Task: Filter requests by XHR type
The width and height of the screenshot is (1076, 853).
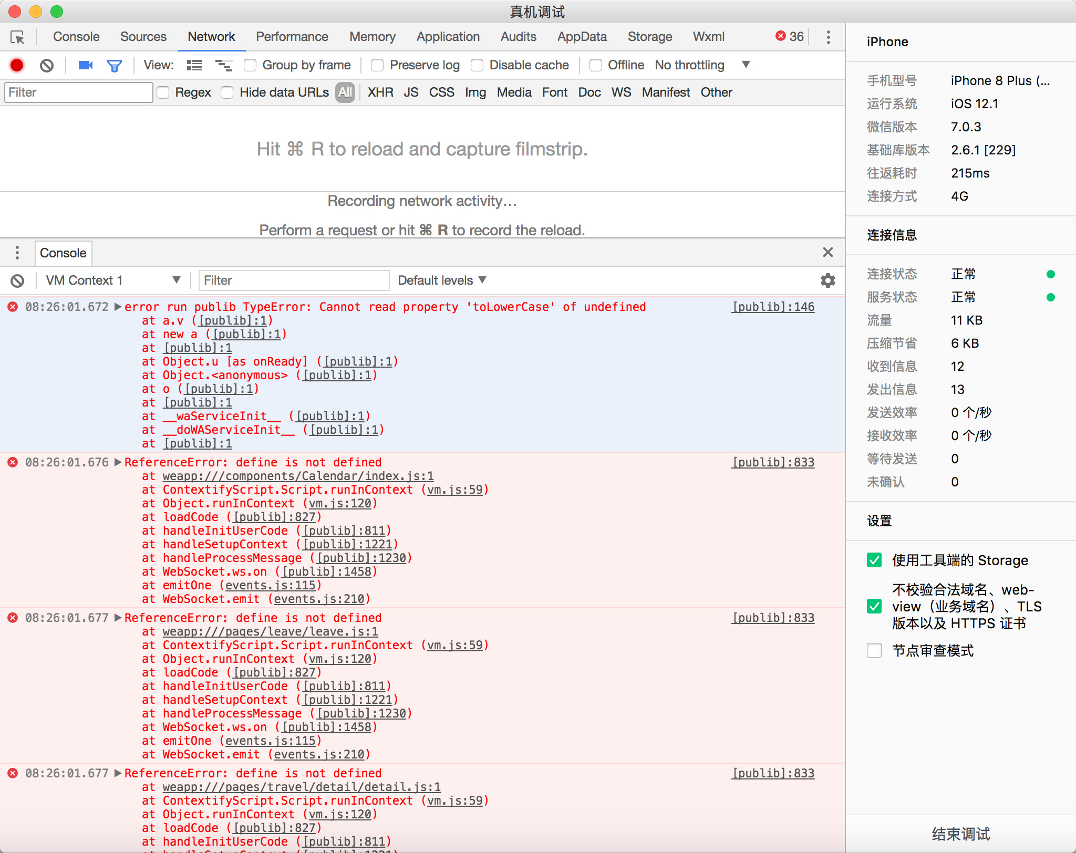Action: click(380, 92)
